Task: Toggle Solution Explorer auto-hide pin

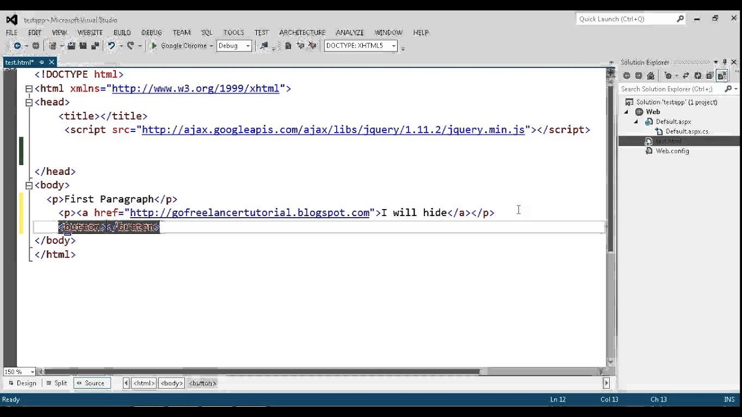Action: pos(725,62)
